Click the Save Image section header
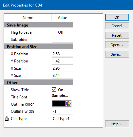This screenshot has width=133, height=137. tap(38, 25)
